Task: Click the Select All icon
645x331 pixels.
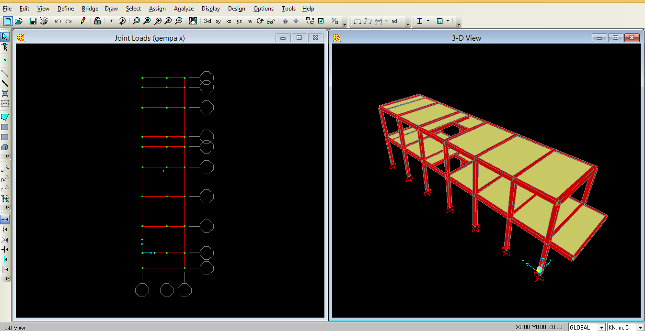Action: [x=5, y=169]
